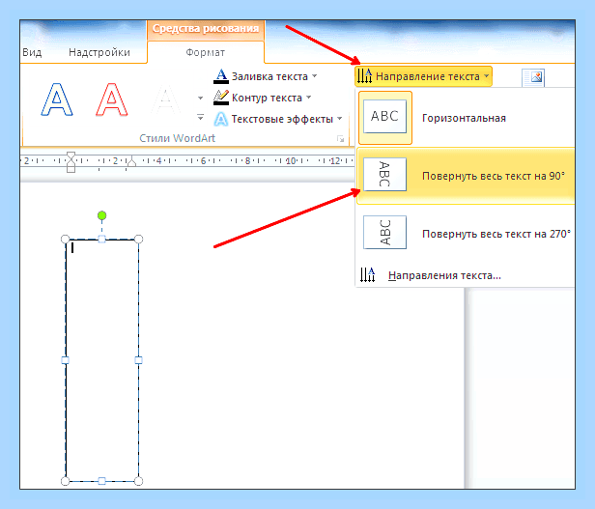Viewport: 595px width, 509px height.
Task: Click the bottom-right corner handle of the text box
Action: click(138, 481)
